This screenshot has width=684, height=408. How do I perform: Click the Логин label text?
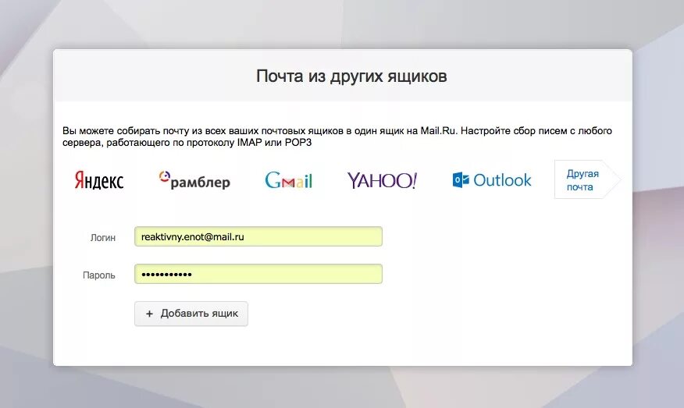click(x=103, y=238)
